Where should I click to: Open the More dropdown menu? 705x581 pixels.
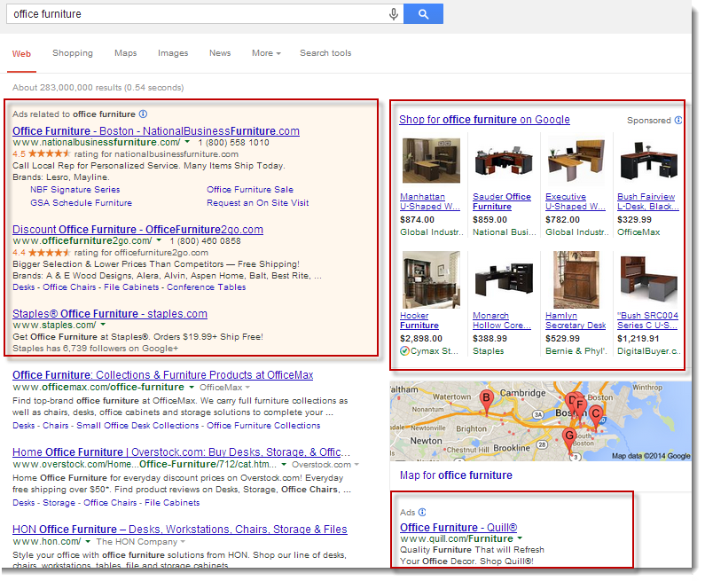click(266, 53)
